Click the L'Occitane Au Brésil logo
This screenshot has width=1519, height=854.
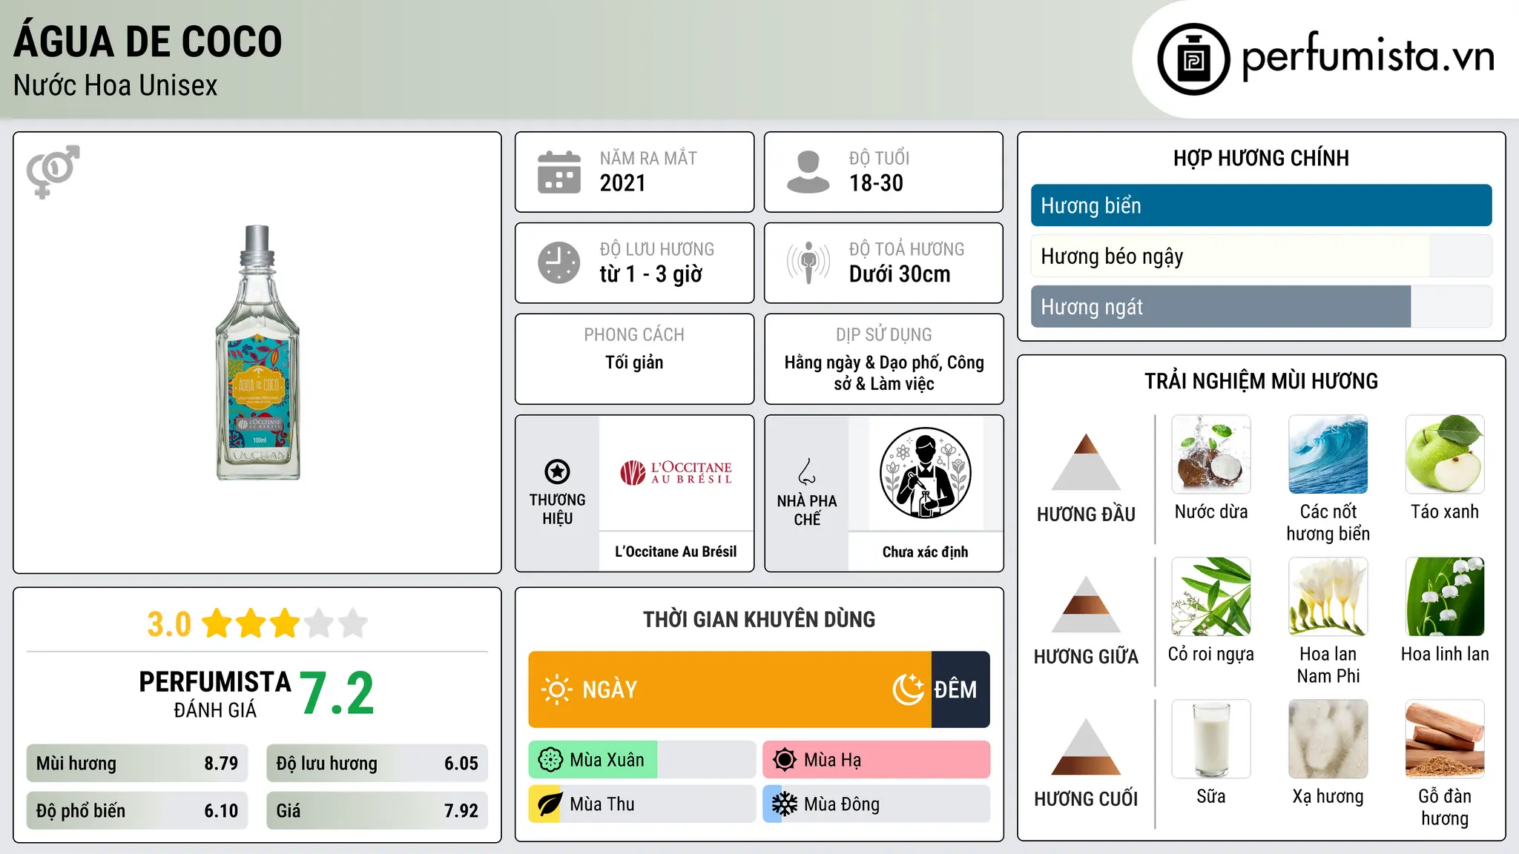click(x=676, y=473)
